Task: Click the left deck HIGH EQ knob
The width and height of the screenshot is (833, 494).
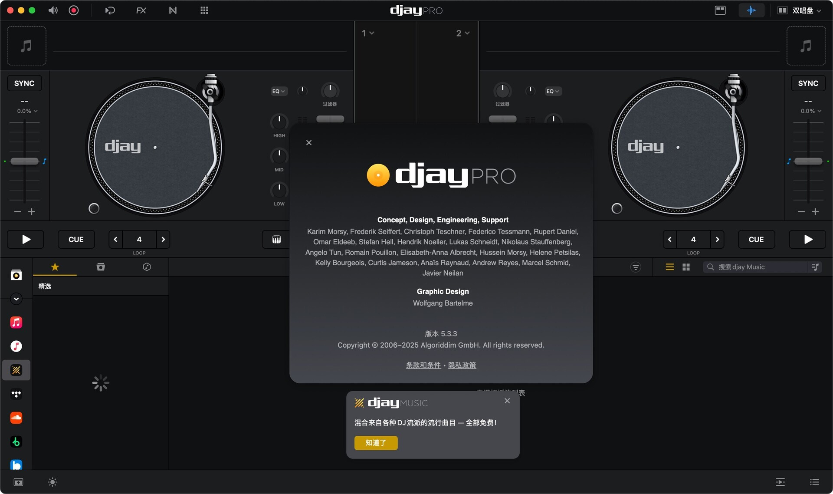Action: click(x=279, y=122)
